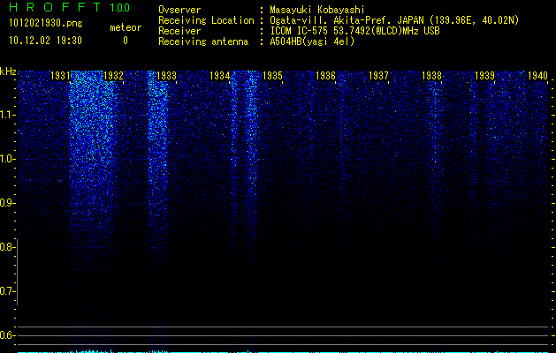Click the Receiving antenna label
Image resolution: width=556 pixels, height=353 pixels.
coord(203,41)
